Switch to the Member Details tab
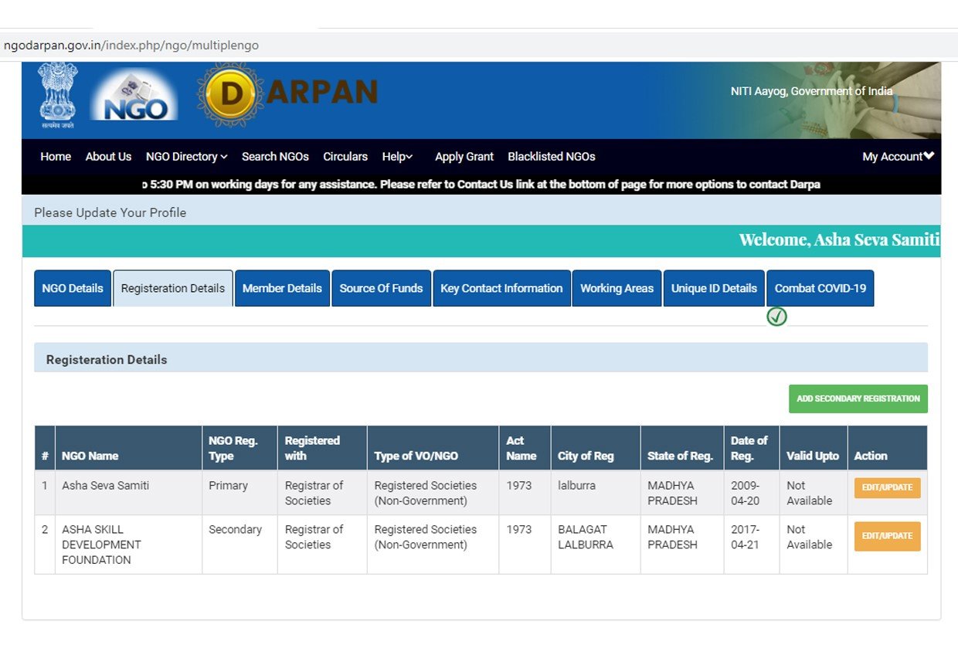958x672 pixels. click(282, 288)
